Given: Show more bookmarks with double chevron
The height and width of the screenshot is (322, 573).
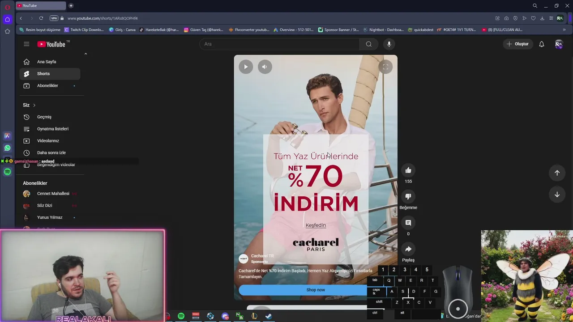Looking at the screenshot, I should click(564, 30).
